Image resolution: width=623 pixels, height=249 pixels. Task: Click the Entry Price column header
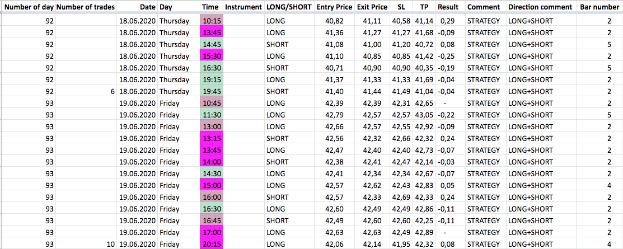tap(334, 7)
